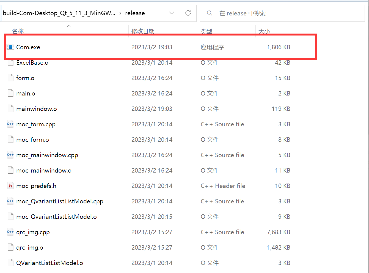
Task: Select the moc_mainwindow.cpp file name
Action: [47, 155]
